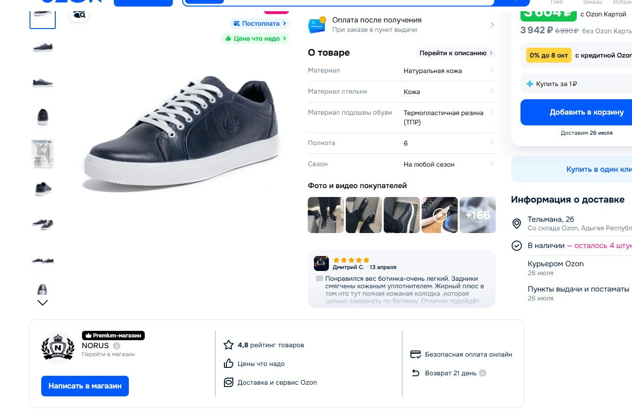The image size is (632, 409).
Task: Open Дмитрий's review text starting Понравился вес
Action: click(x=404, y=290)
